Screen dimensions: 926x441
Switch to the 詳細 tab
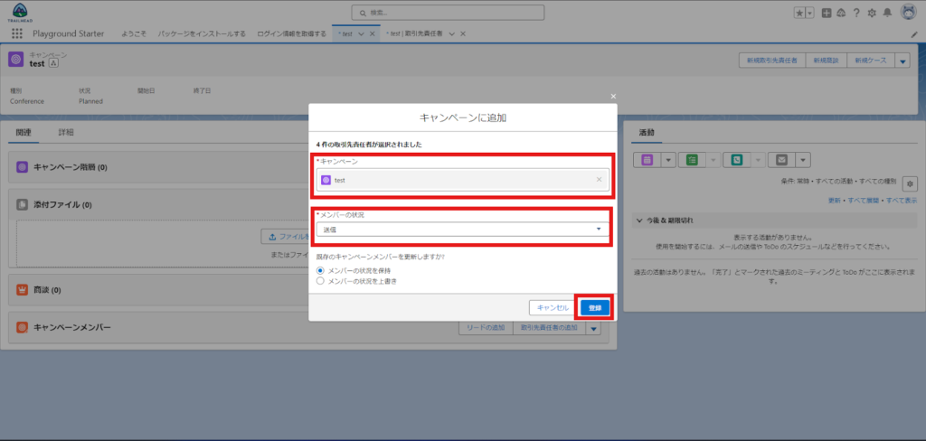tap(66, 132)
